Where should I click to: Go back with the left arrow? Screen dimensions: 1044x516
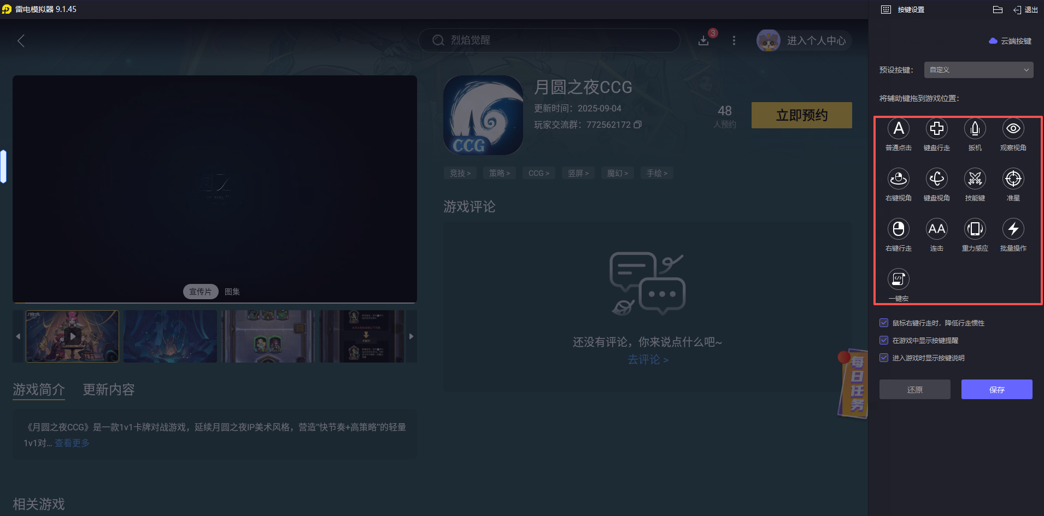pos(21,41)
